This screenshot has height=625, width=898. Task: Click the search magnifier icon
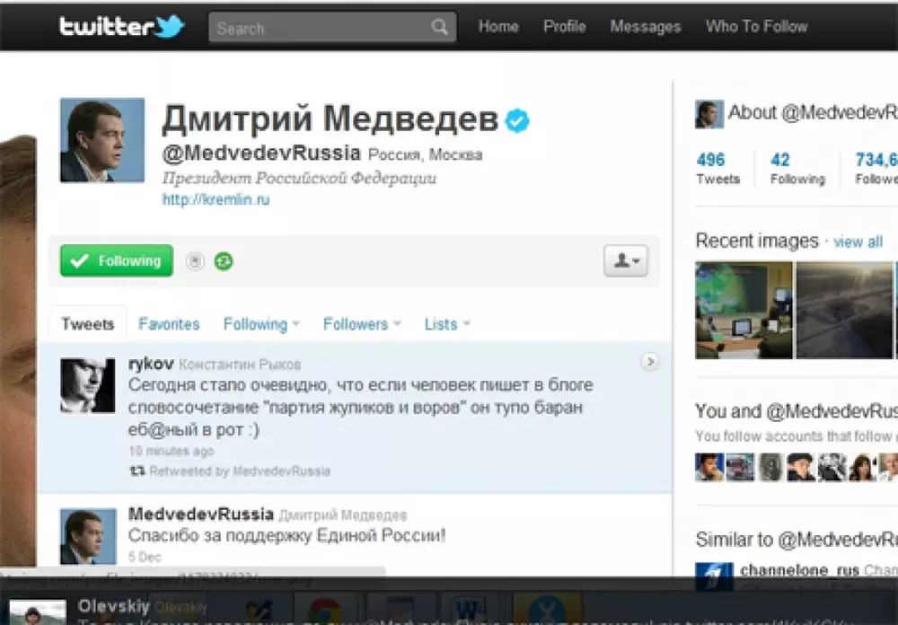pyautogui.click(x=439, y=28)
